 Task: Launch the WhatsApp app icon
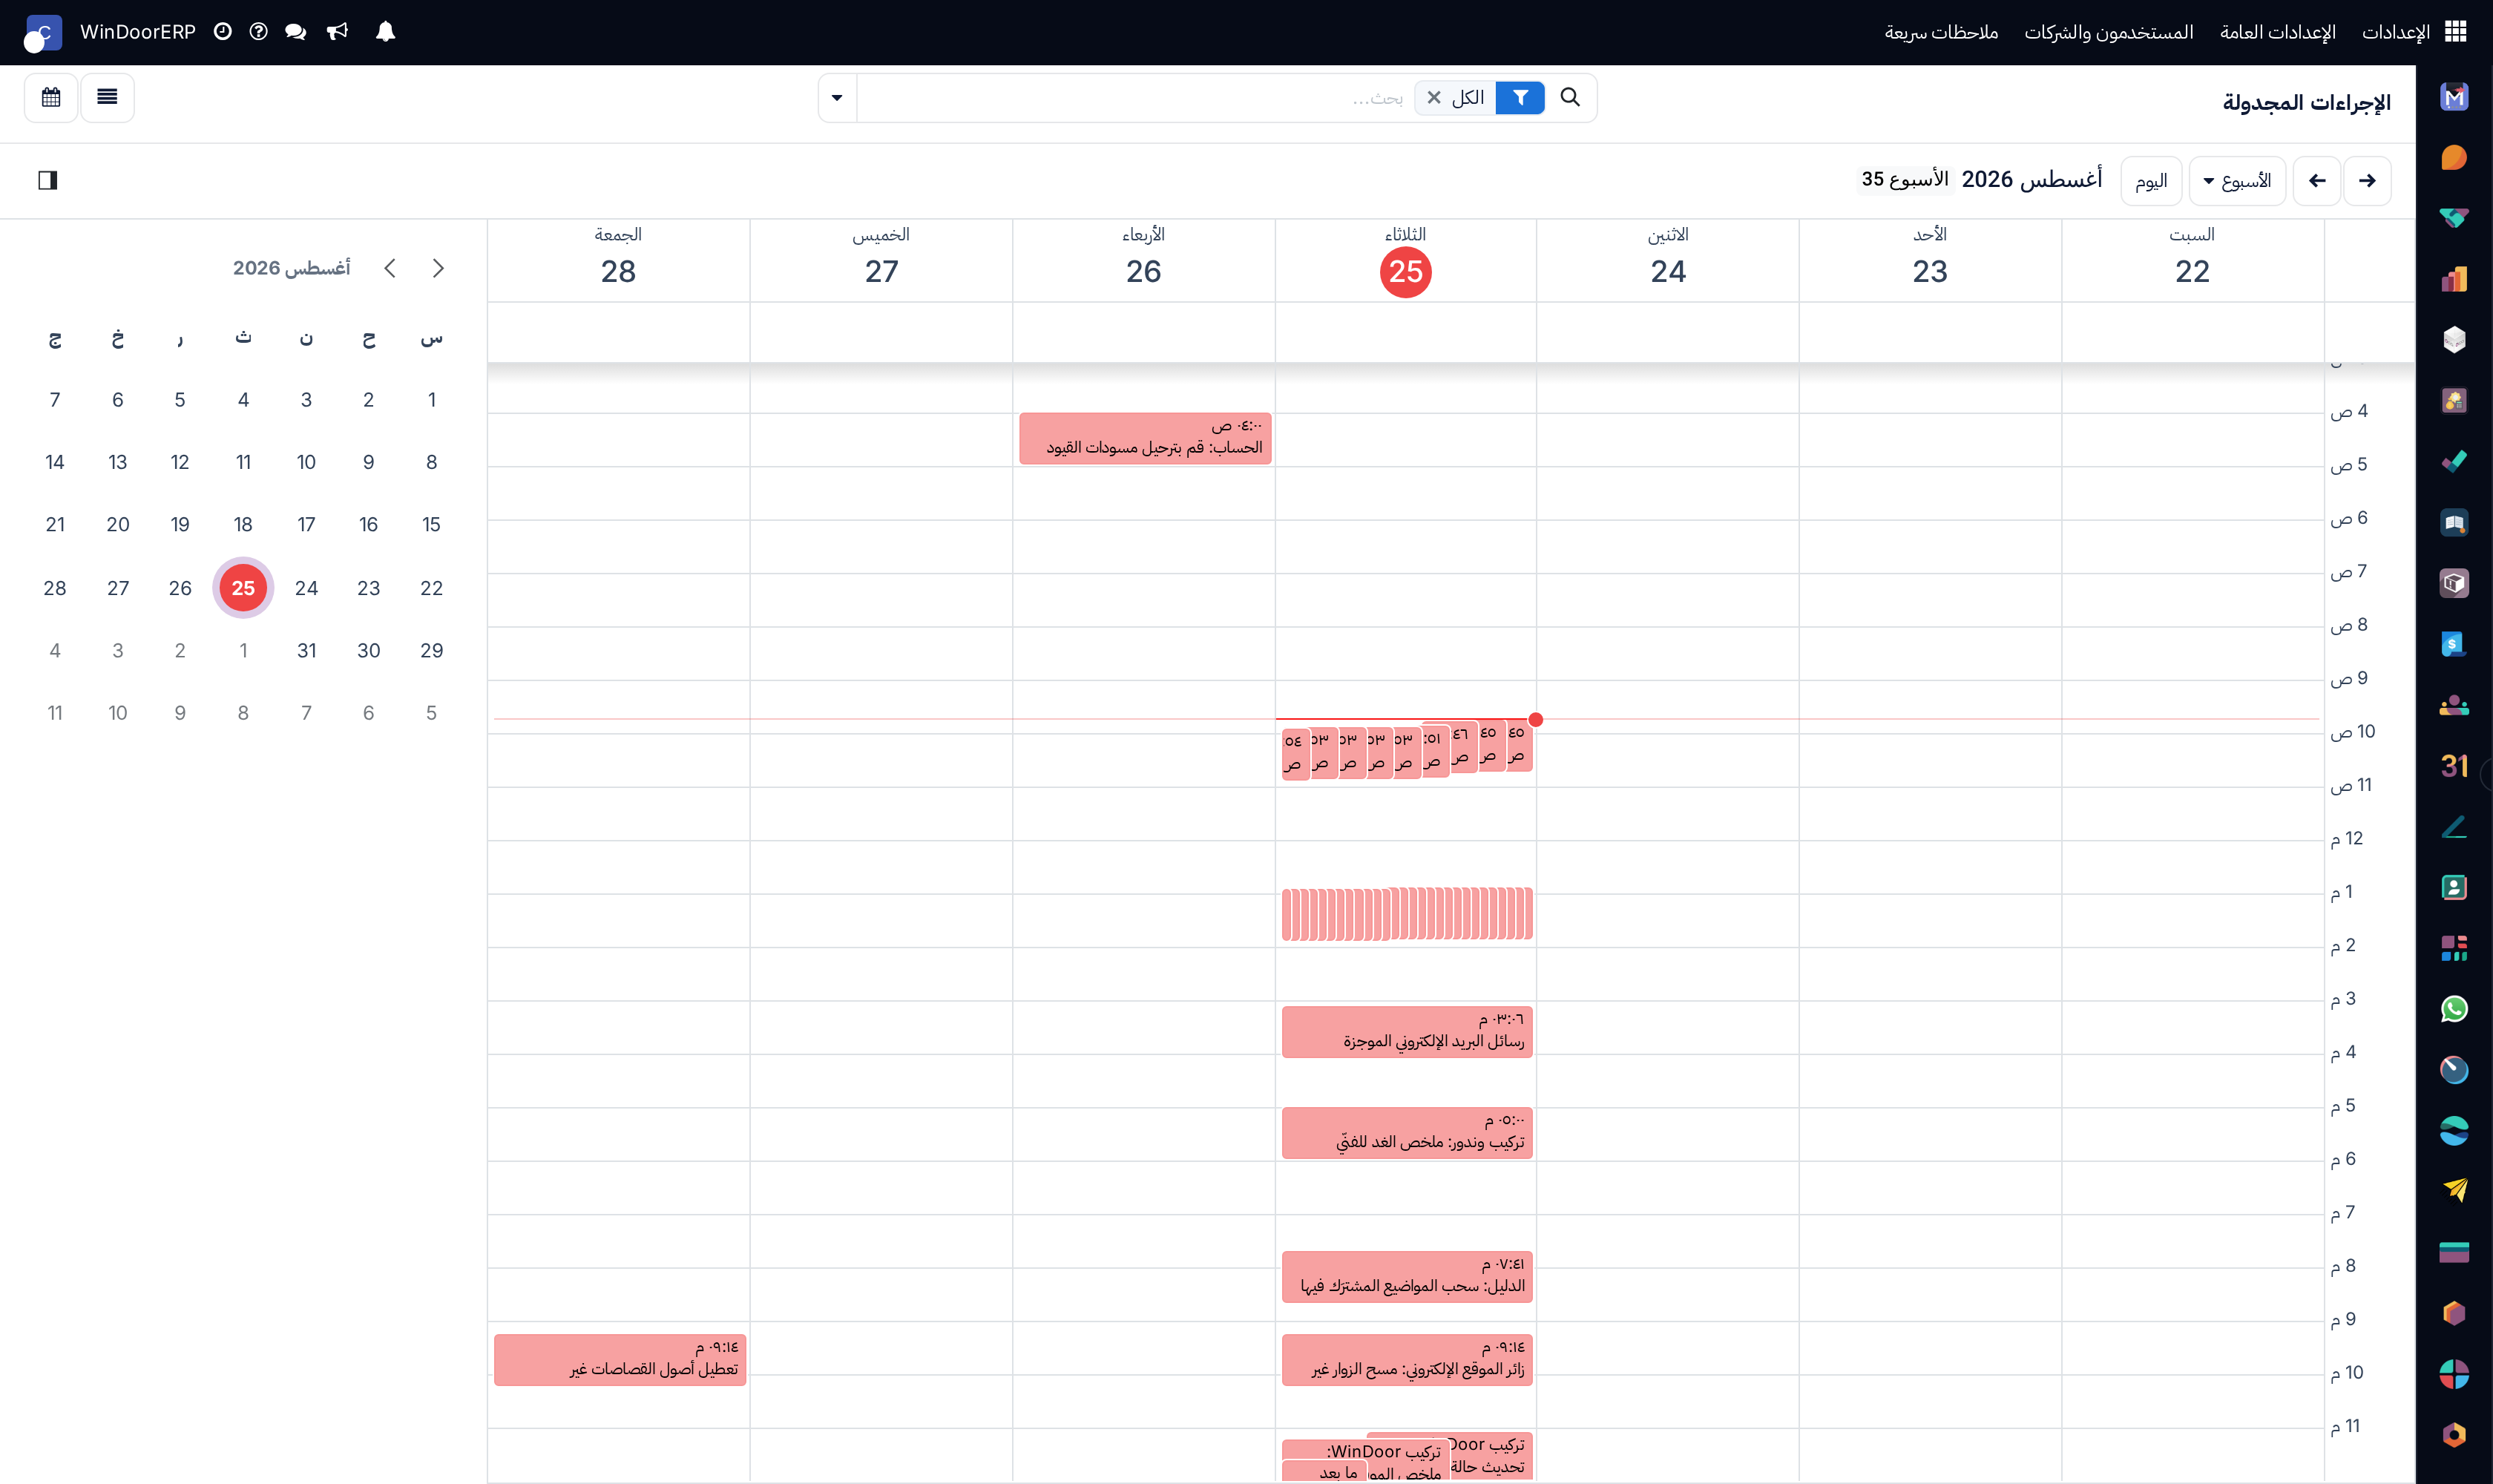pos(2454,1009)
